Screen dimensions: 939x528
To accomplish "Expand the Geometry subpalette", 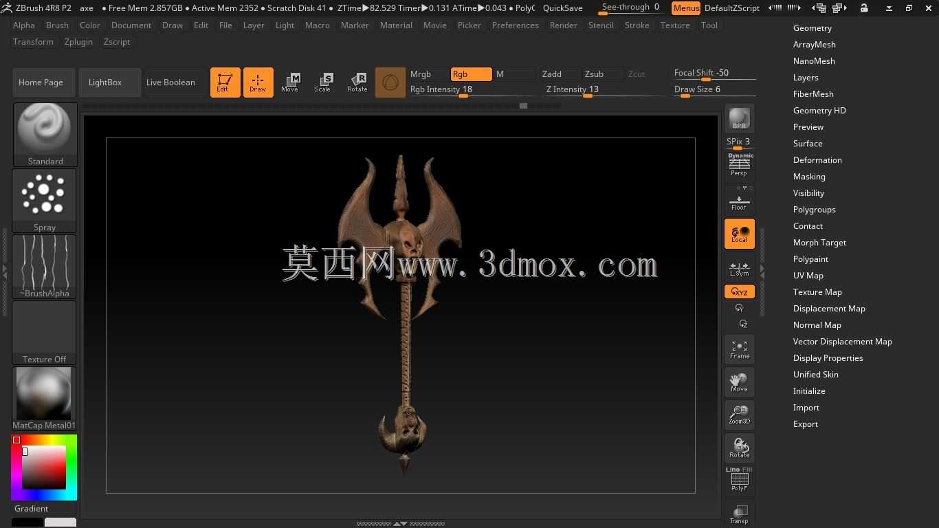I will (x=813, y=28).
